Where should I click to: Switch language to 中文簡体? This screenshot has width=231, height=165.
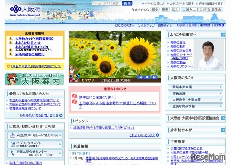(205, 25)
